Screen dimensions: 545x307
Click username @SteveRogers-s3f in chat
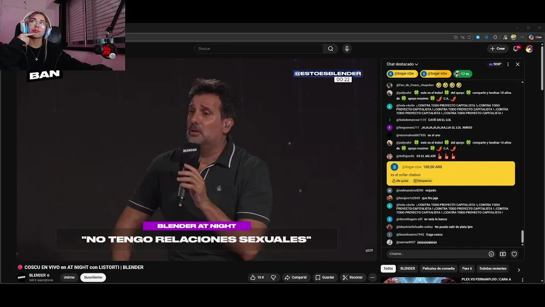409,219
